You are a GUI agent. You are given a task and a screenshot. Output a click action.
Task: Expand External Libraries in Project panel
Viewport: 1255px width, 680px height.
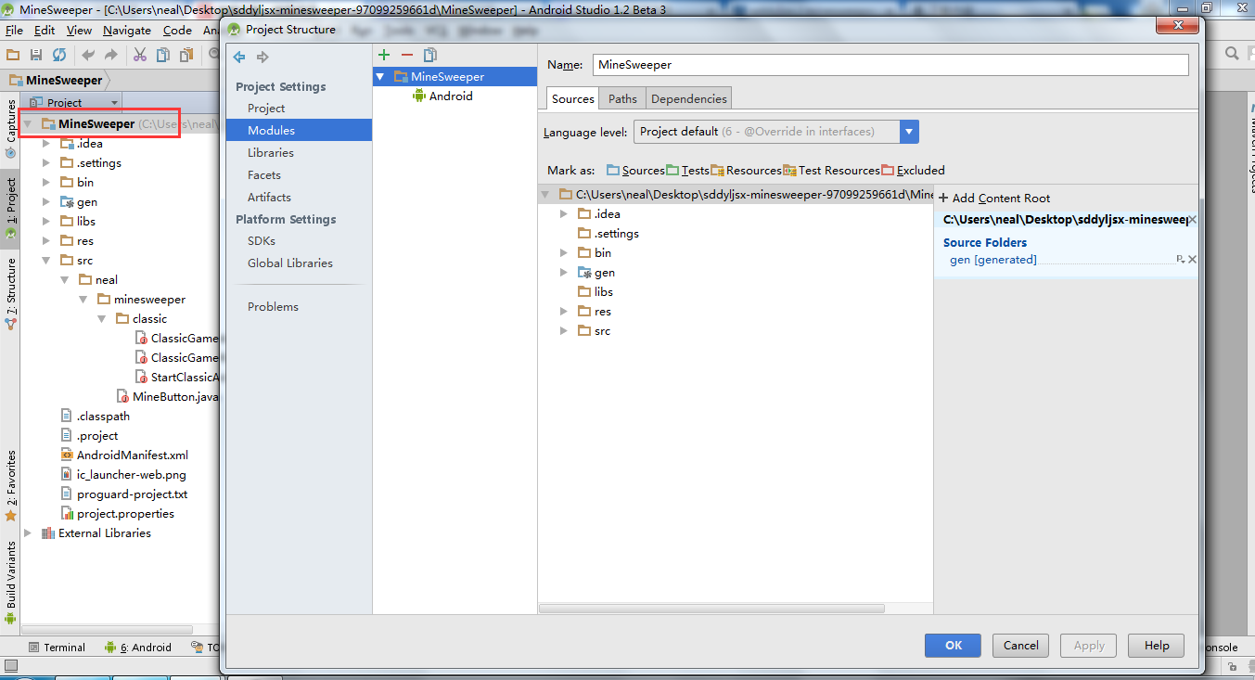pos(28,533)
